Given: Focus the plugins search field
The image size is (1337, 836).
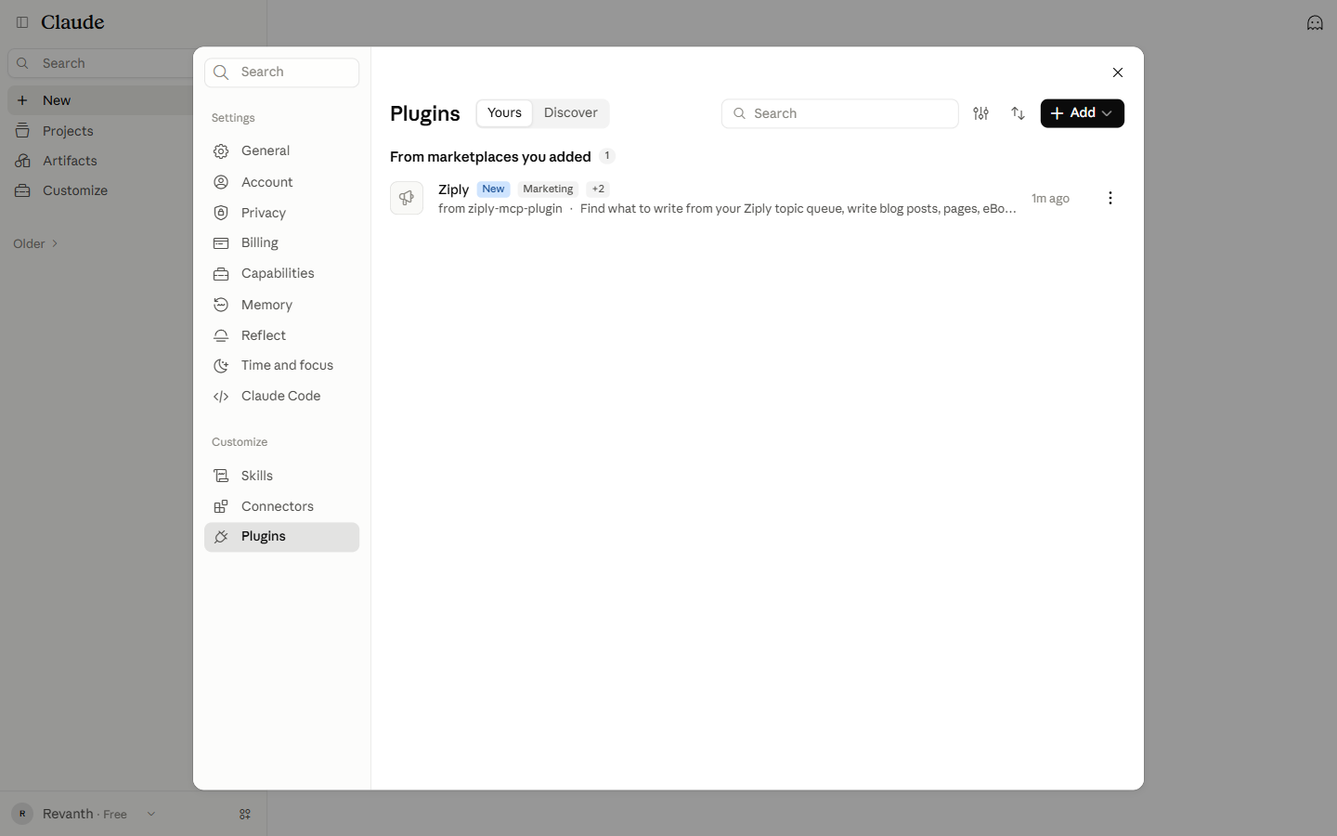Looking at the screenshot, I should pos(839,113).
